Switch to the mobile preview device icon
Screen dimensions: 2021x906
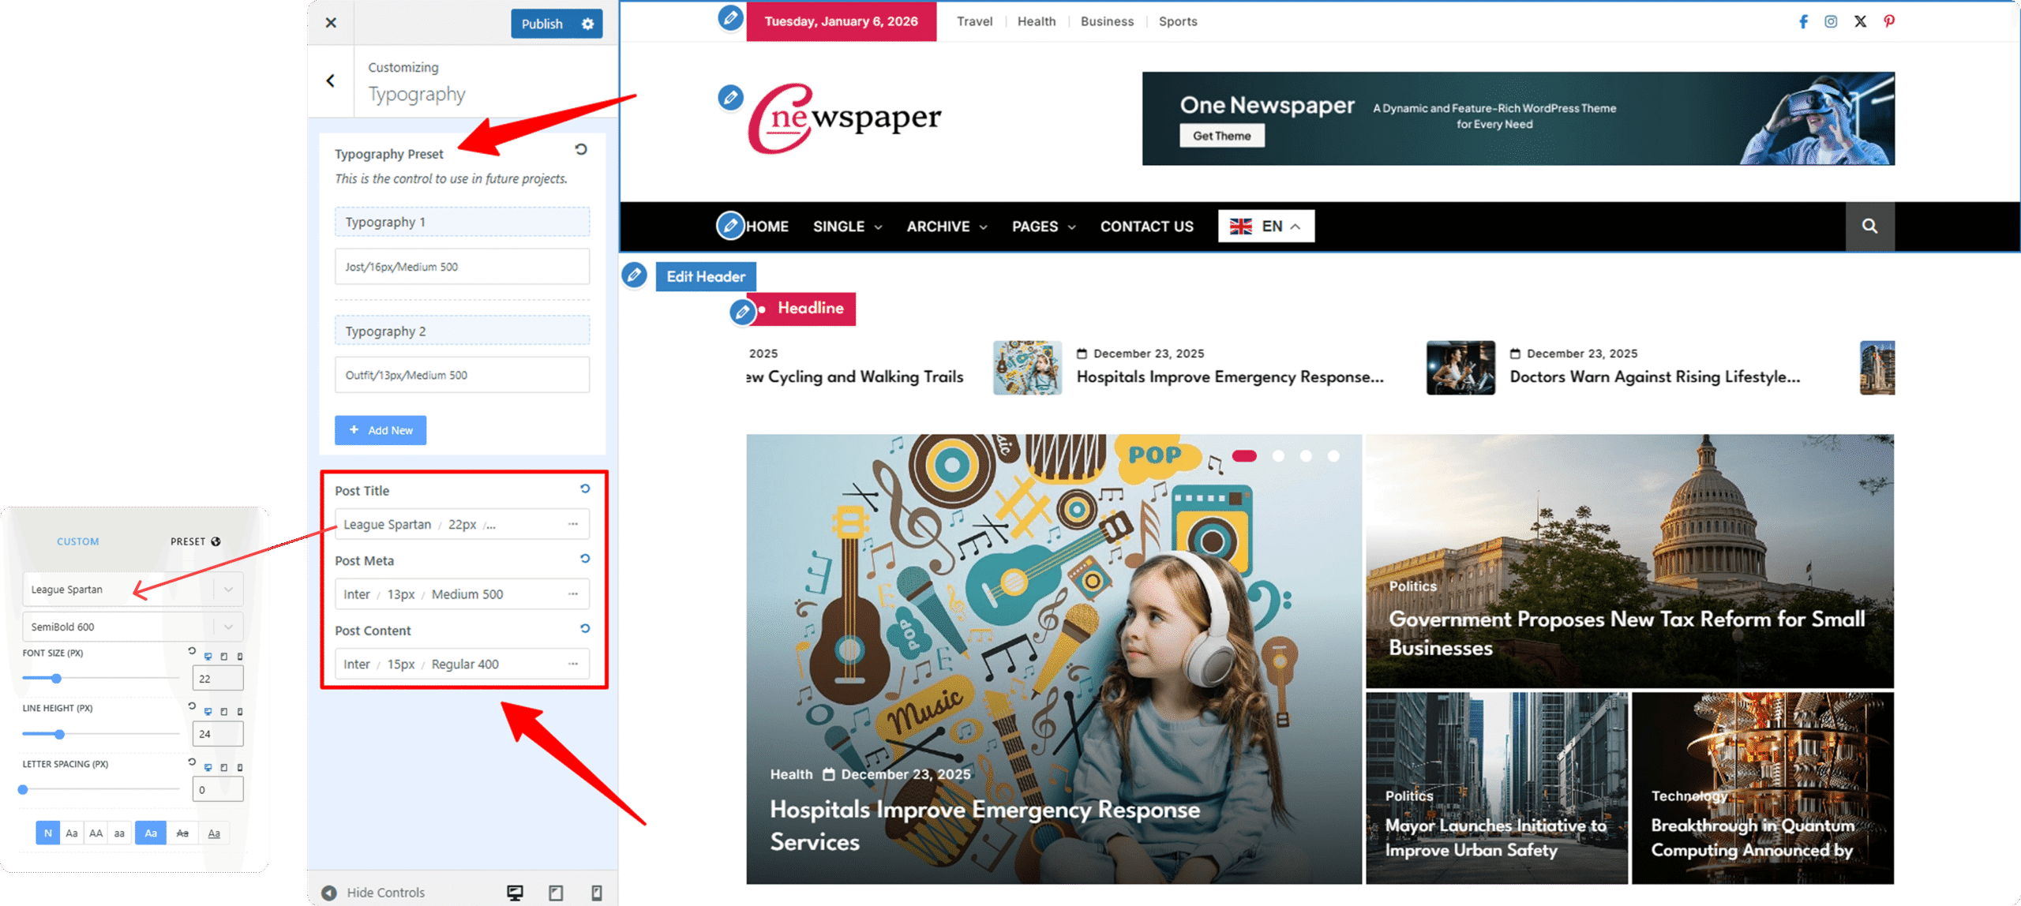click(597, 893)
